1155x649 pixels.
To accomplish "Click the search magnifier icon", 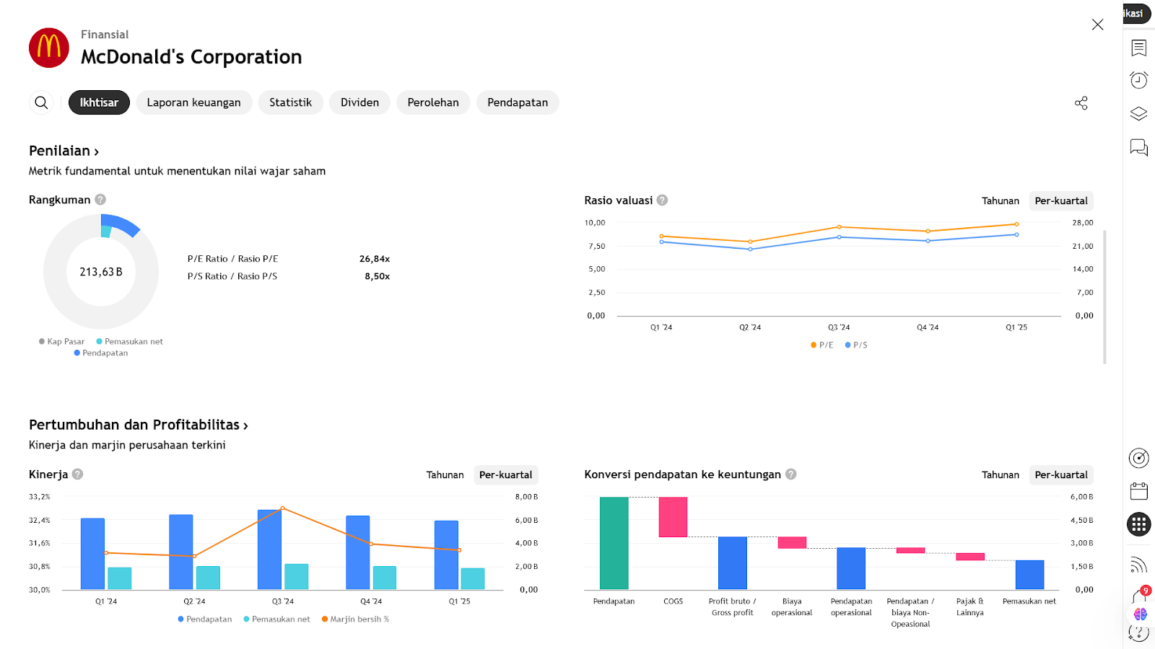I will coord(42,102).
